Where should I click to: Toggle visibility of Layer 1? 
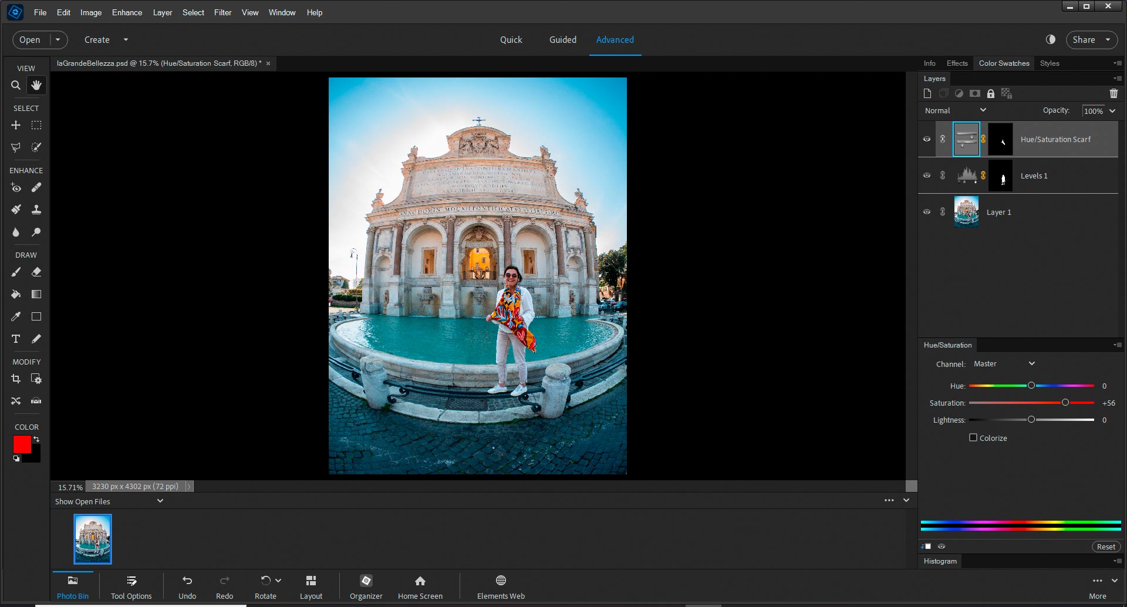click(x=927, y=212)
